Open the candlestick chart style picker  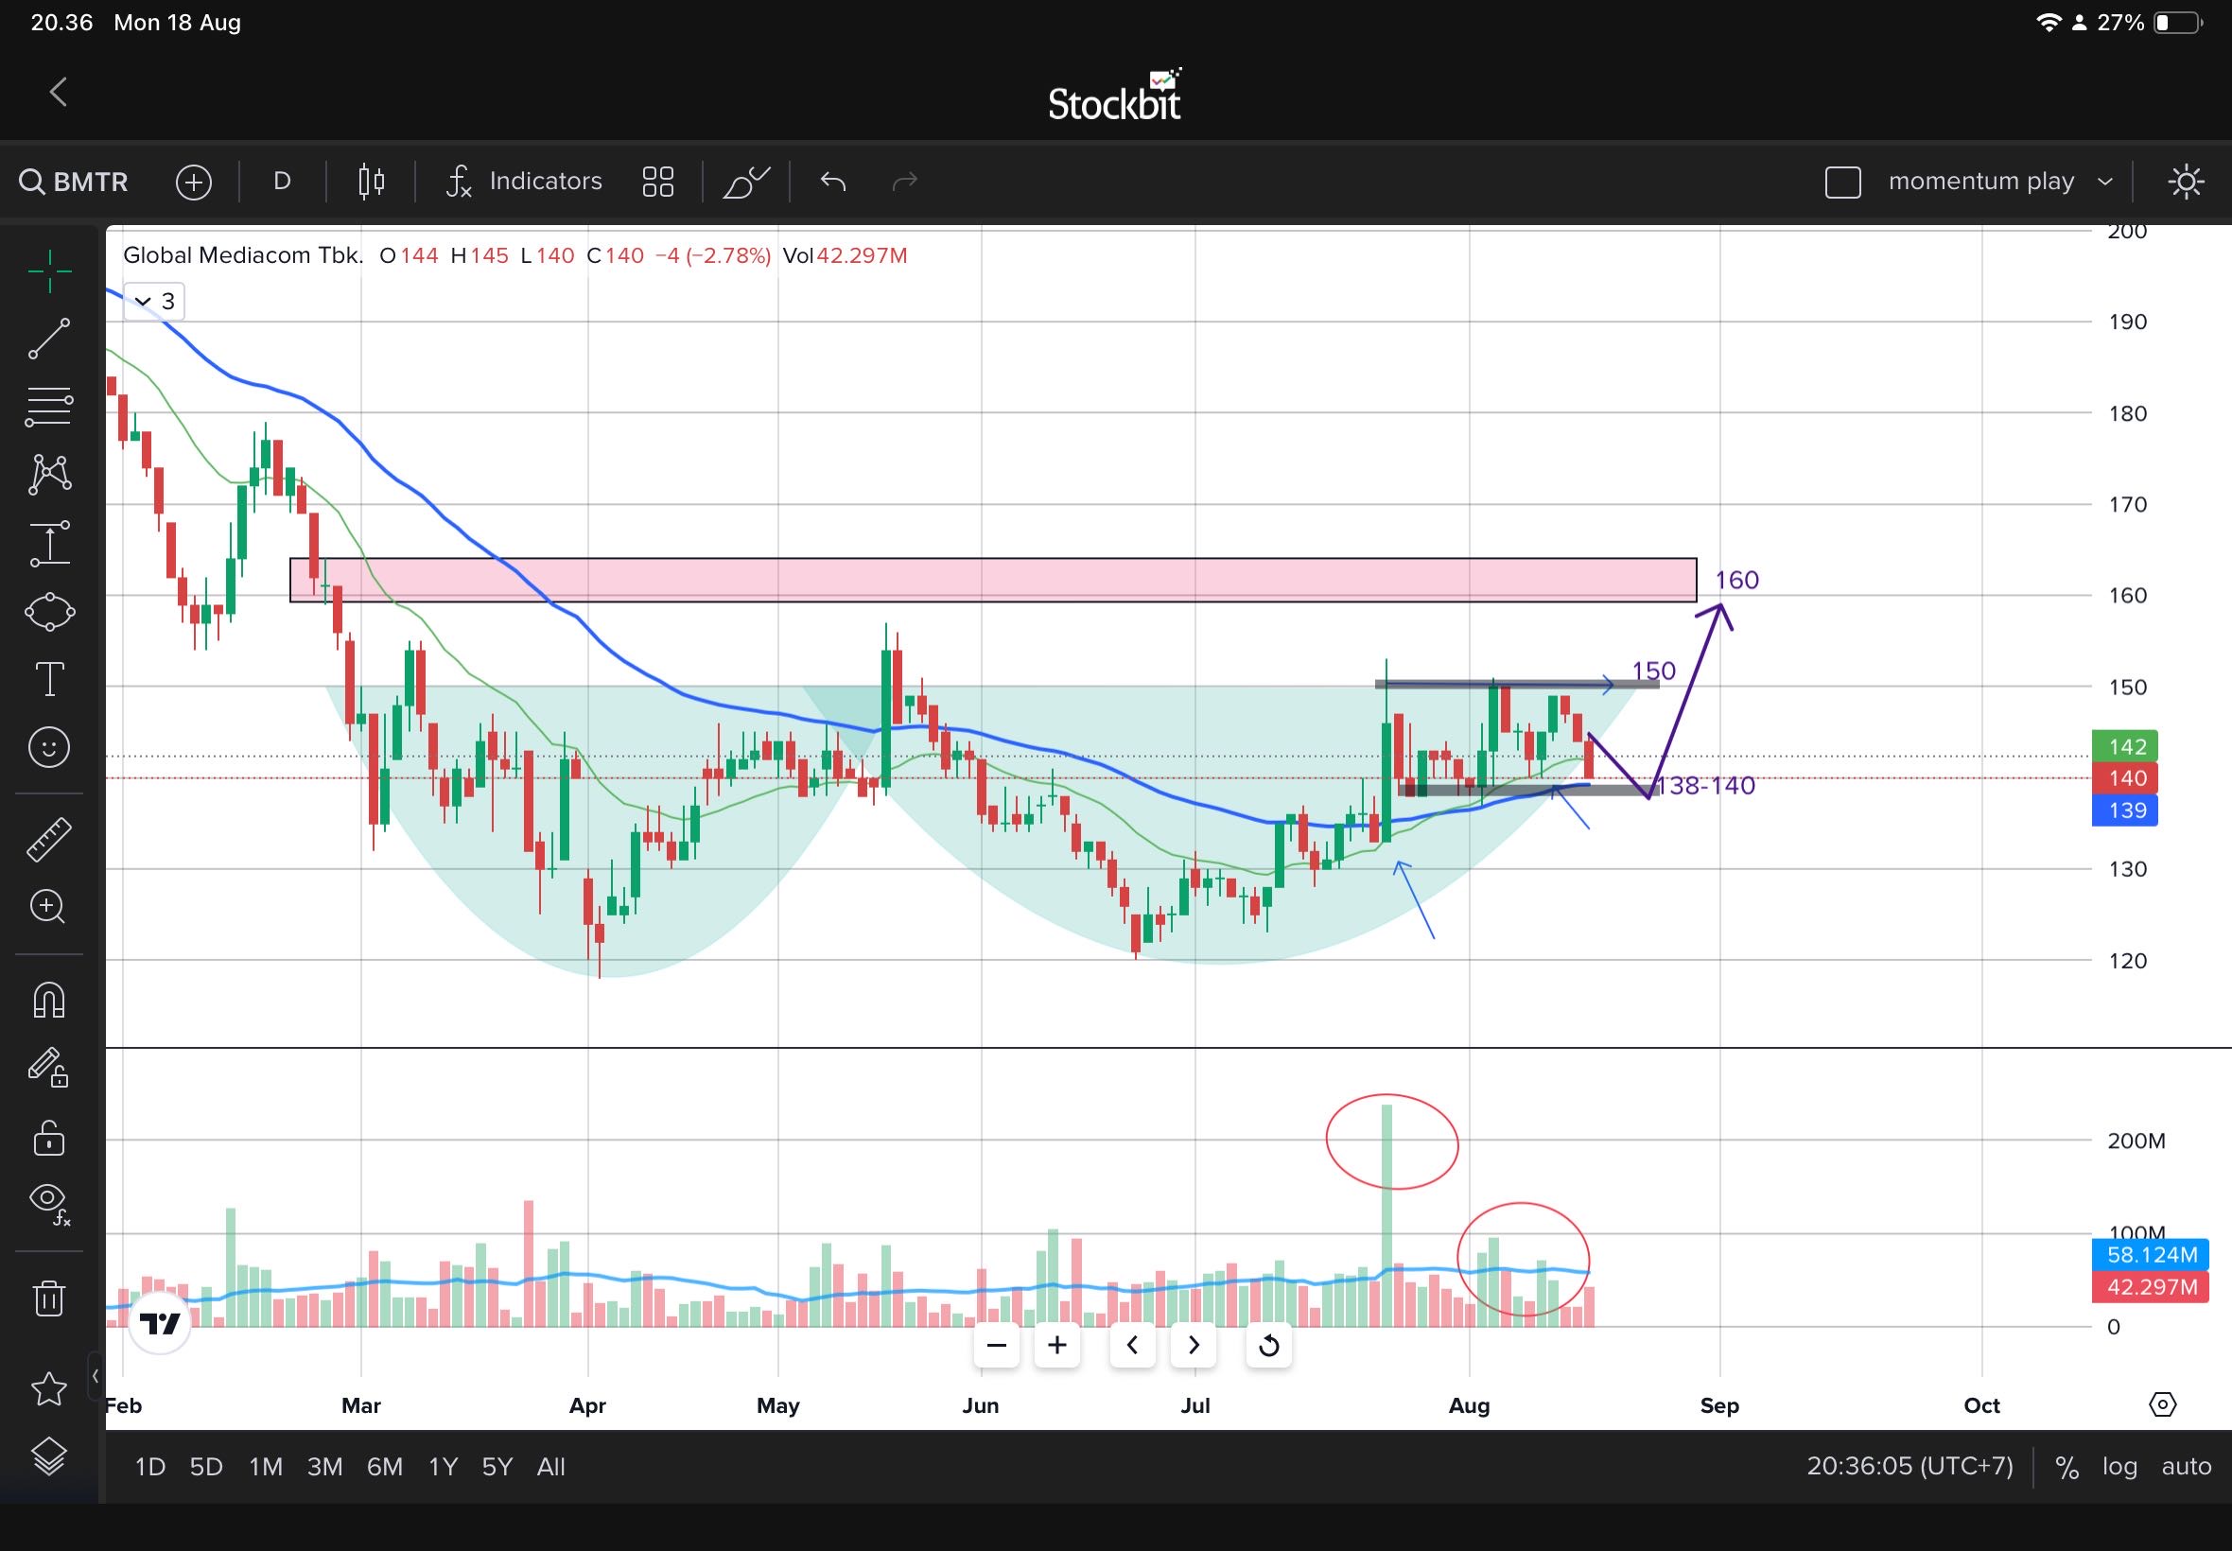tap(370, 181)
